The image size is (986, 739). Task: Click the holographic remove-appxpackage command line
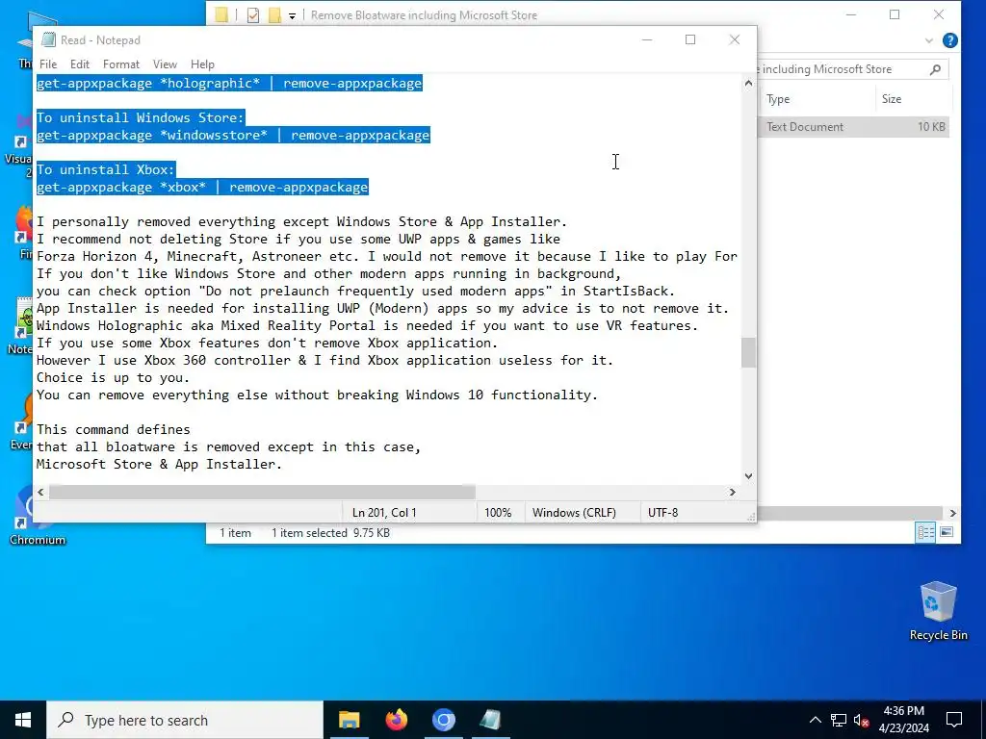(x=229, y=84)
